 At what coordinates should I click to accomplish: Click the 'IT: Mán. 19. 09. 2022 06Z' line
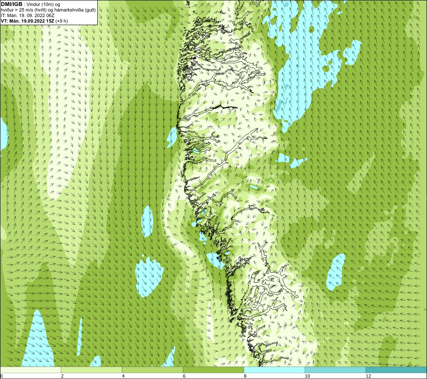click(27, 15)
